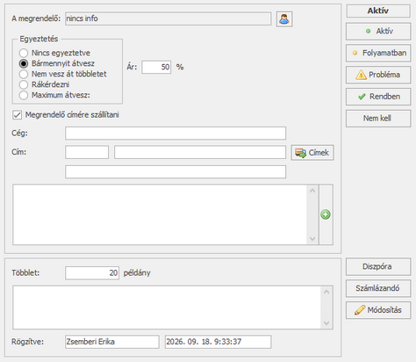Click the Ár percentage input field
The width and height of the screenshot is (416, 362).
[156, 67]
